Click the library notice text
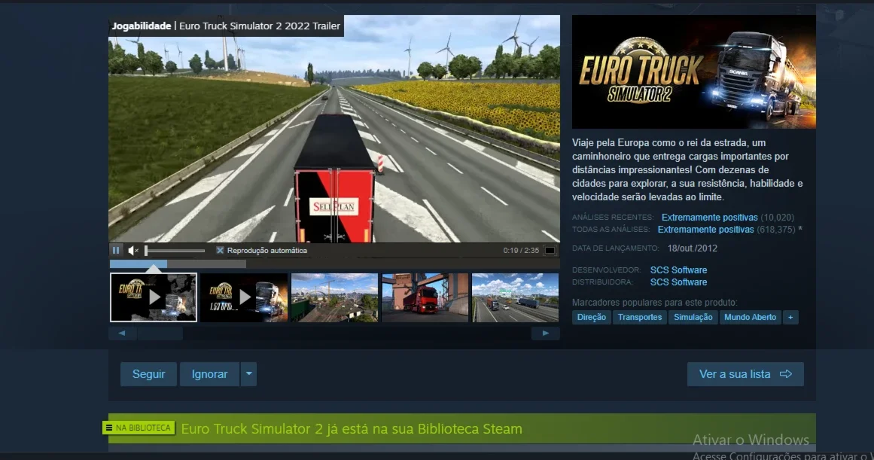 [x=352, y=429]
